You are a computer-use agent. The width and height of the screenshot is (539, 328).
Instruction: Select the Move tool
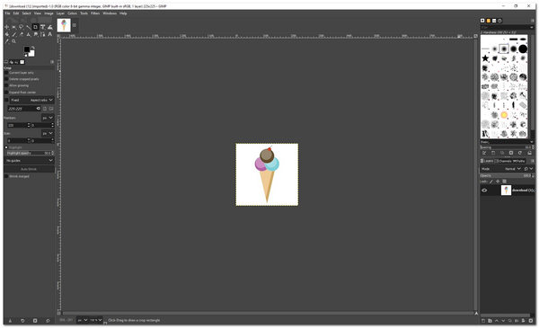click(x=6, y=27)
